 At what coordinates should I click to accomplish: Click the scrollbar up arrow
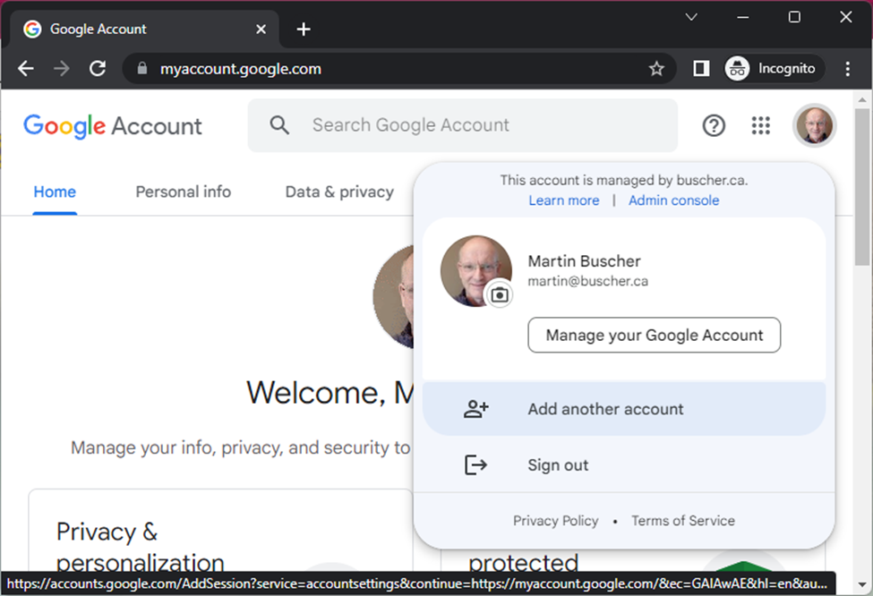(x=862, y=100)
